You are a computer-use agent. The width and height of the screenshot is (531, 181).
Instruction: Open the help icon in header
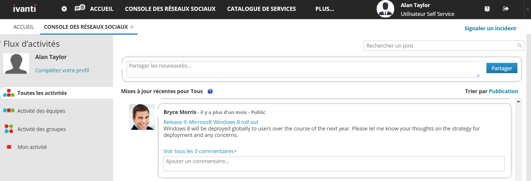487,9
